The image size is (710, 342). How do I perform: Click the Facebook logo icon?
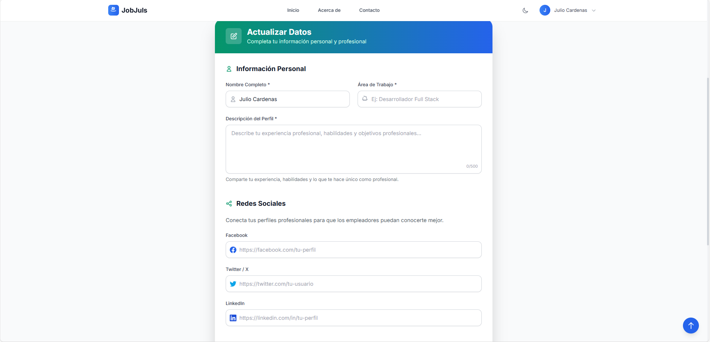tap(233, 250)
